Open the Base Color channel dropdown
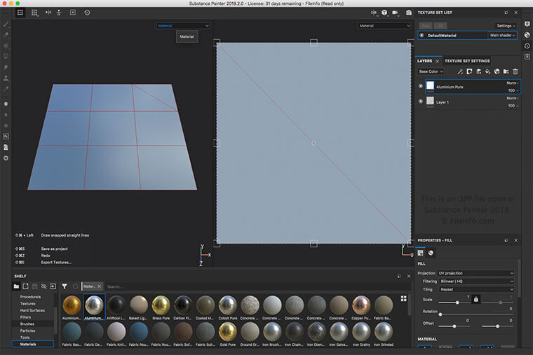 pyautogui.click(x=431, y=71)
